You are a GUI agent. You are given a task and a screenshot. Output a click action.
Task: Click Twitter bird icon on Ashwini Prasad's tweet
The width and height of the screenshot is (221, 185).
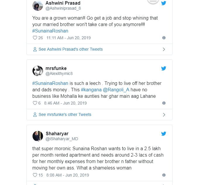pyautogui.click(x=164, y=3)
